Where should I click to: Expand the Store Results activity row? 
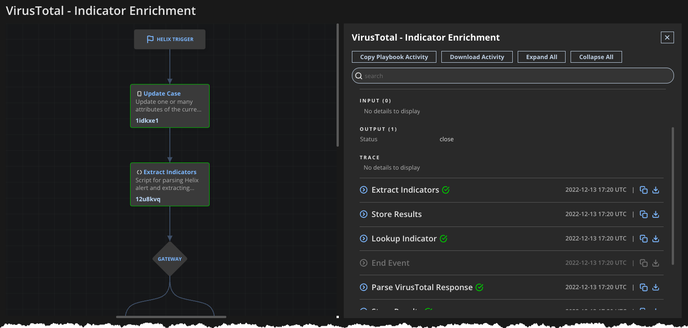click(364, 214)
